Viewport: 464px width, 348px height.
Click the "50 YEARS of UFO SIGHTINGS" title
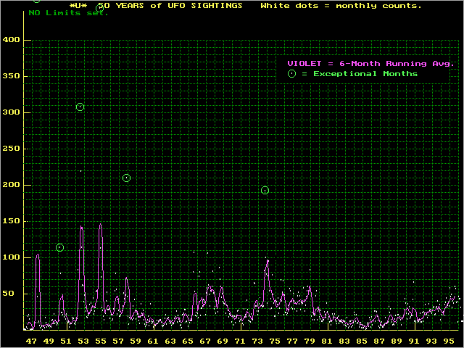tap(170, 5)
